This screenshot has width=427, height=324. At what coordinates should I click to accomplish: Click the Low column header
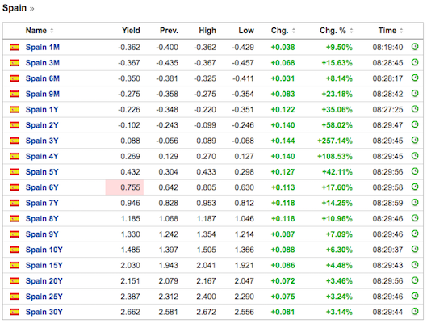pos(246,31)
